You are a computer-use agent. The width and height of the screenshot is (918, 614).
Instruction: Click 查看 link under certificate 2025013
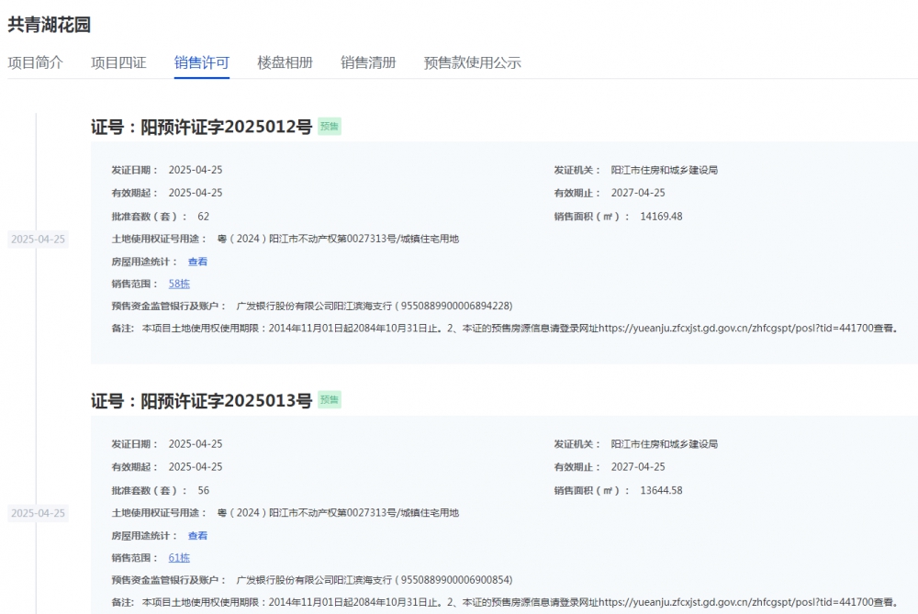click(x=197, y=536)
